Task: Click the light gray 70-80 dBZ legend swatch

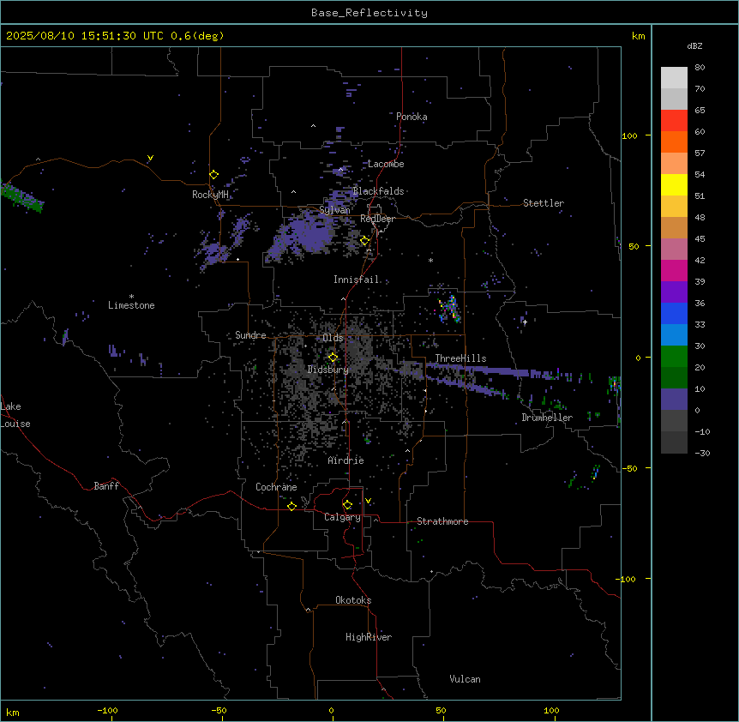Action: [674, 78]
